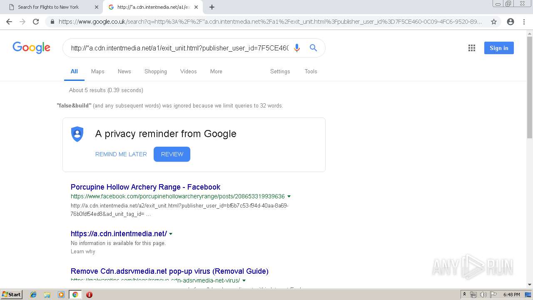Open the Windows Start menu
533x300 pixels.
coord(12,295)
